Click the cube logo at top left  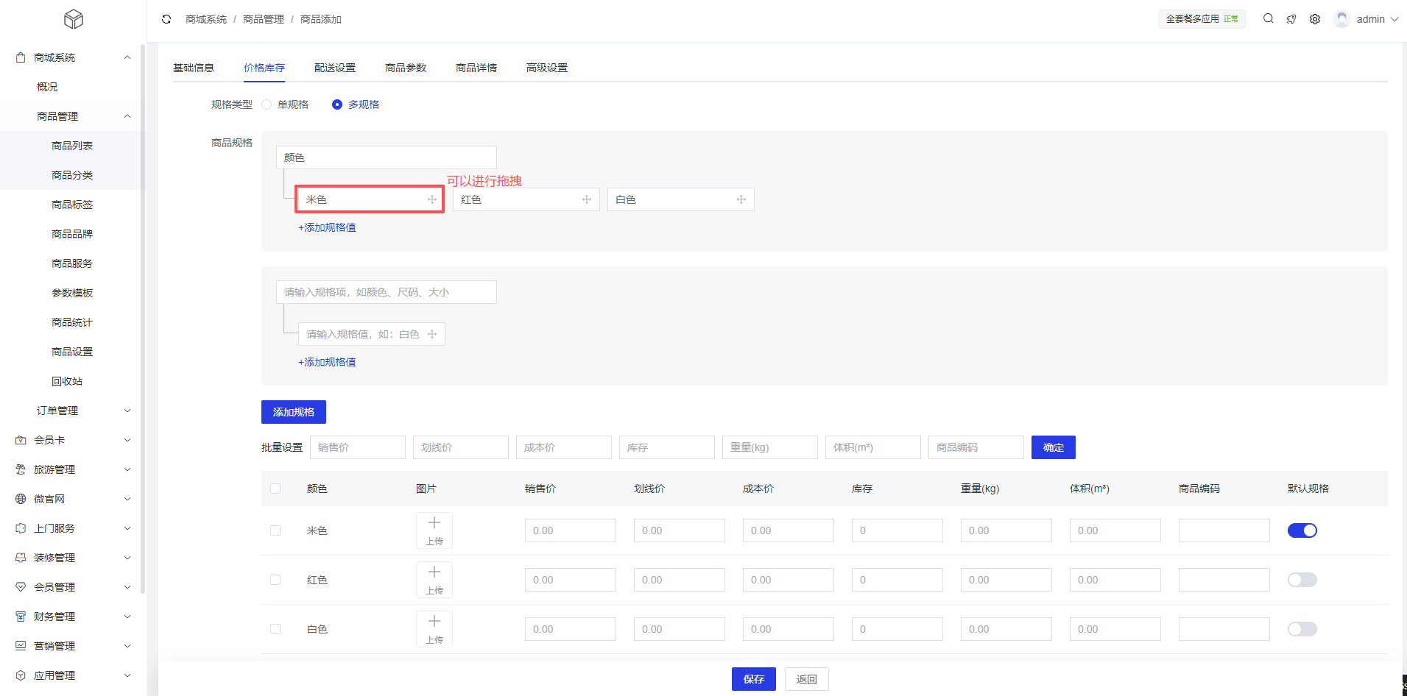tap(74, 19)
